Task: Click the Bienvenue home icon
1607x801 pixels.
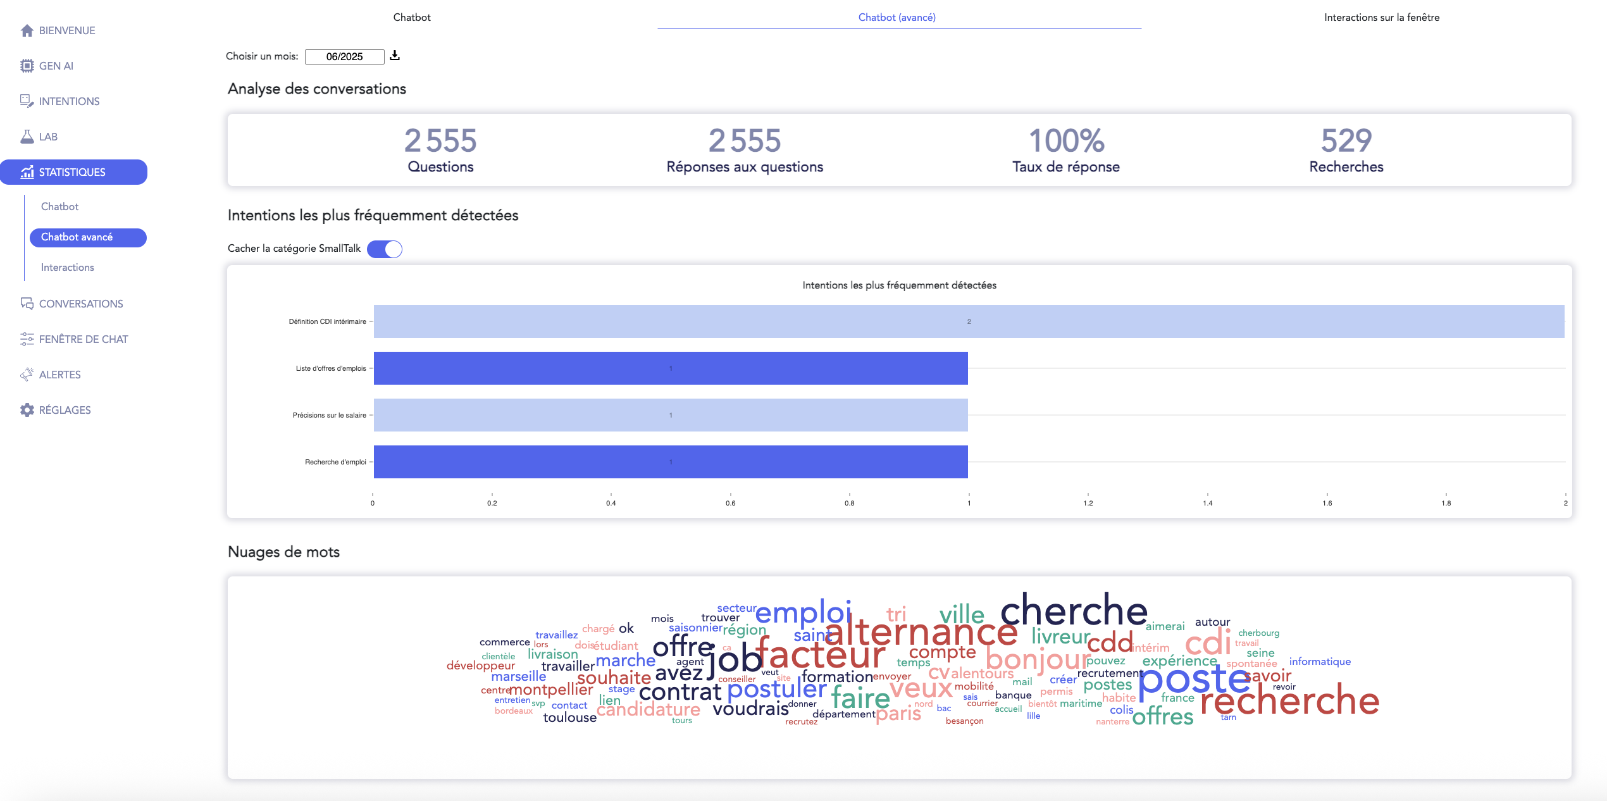Action: pos(27,30)
